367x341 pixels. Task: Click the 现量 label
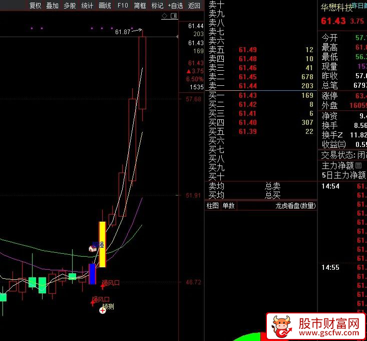(x=329, y=67)
